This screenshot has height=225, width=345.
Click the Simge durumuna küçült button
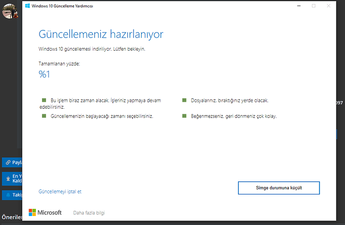point(279,188)
